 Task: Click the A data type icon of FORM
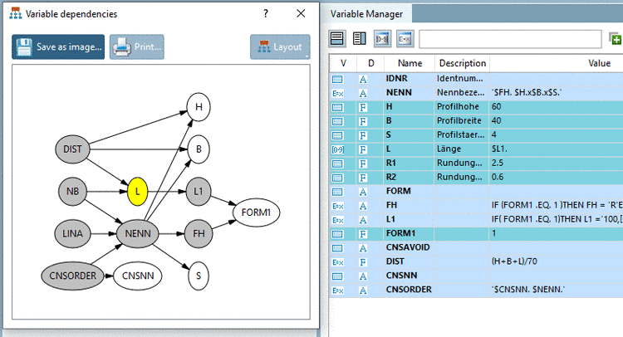pos(363,192)
